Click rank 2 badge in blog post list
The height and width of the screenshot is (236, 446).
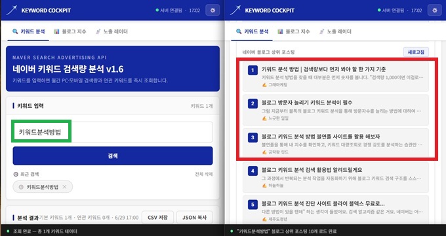tap(253, 103)
